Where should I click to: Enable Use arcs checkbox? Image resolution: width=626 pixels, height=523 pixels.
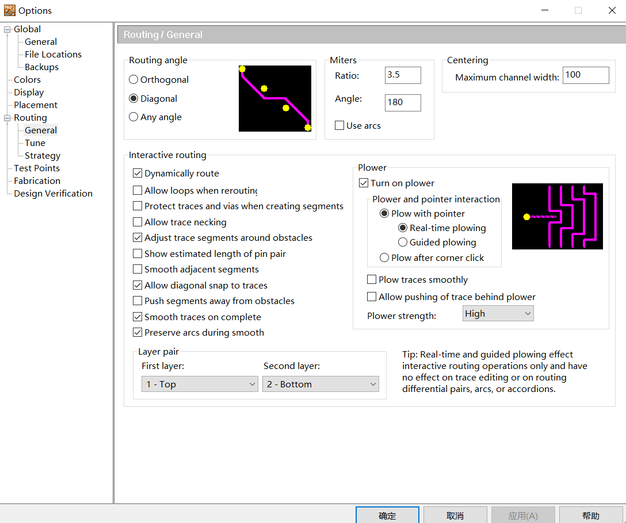339,126
